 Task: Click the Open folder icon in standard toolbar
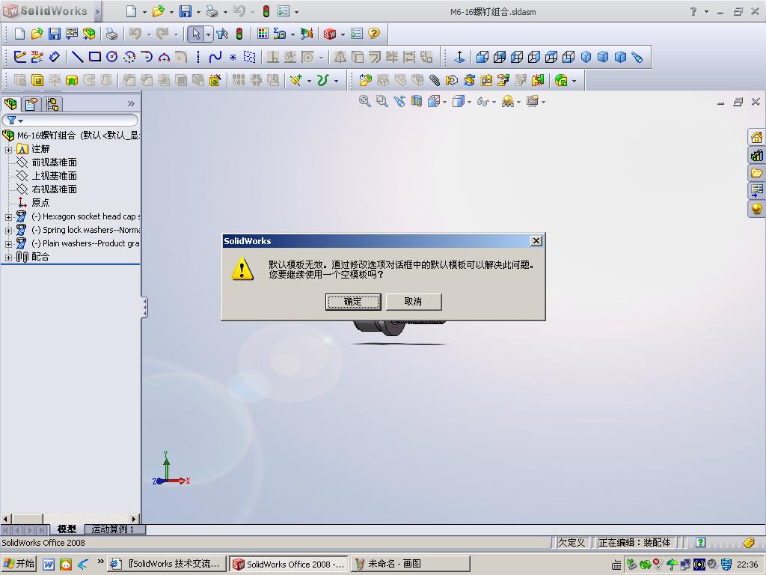(x=37, y=34)
